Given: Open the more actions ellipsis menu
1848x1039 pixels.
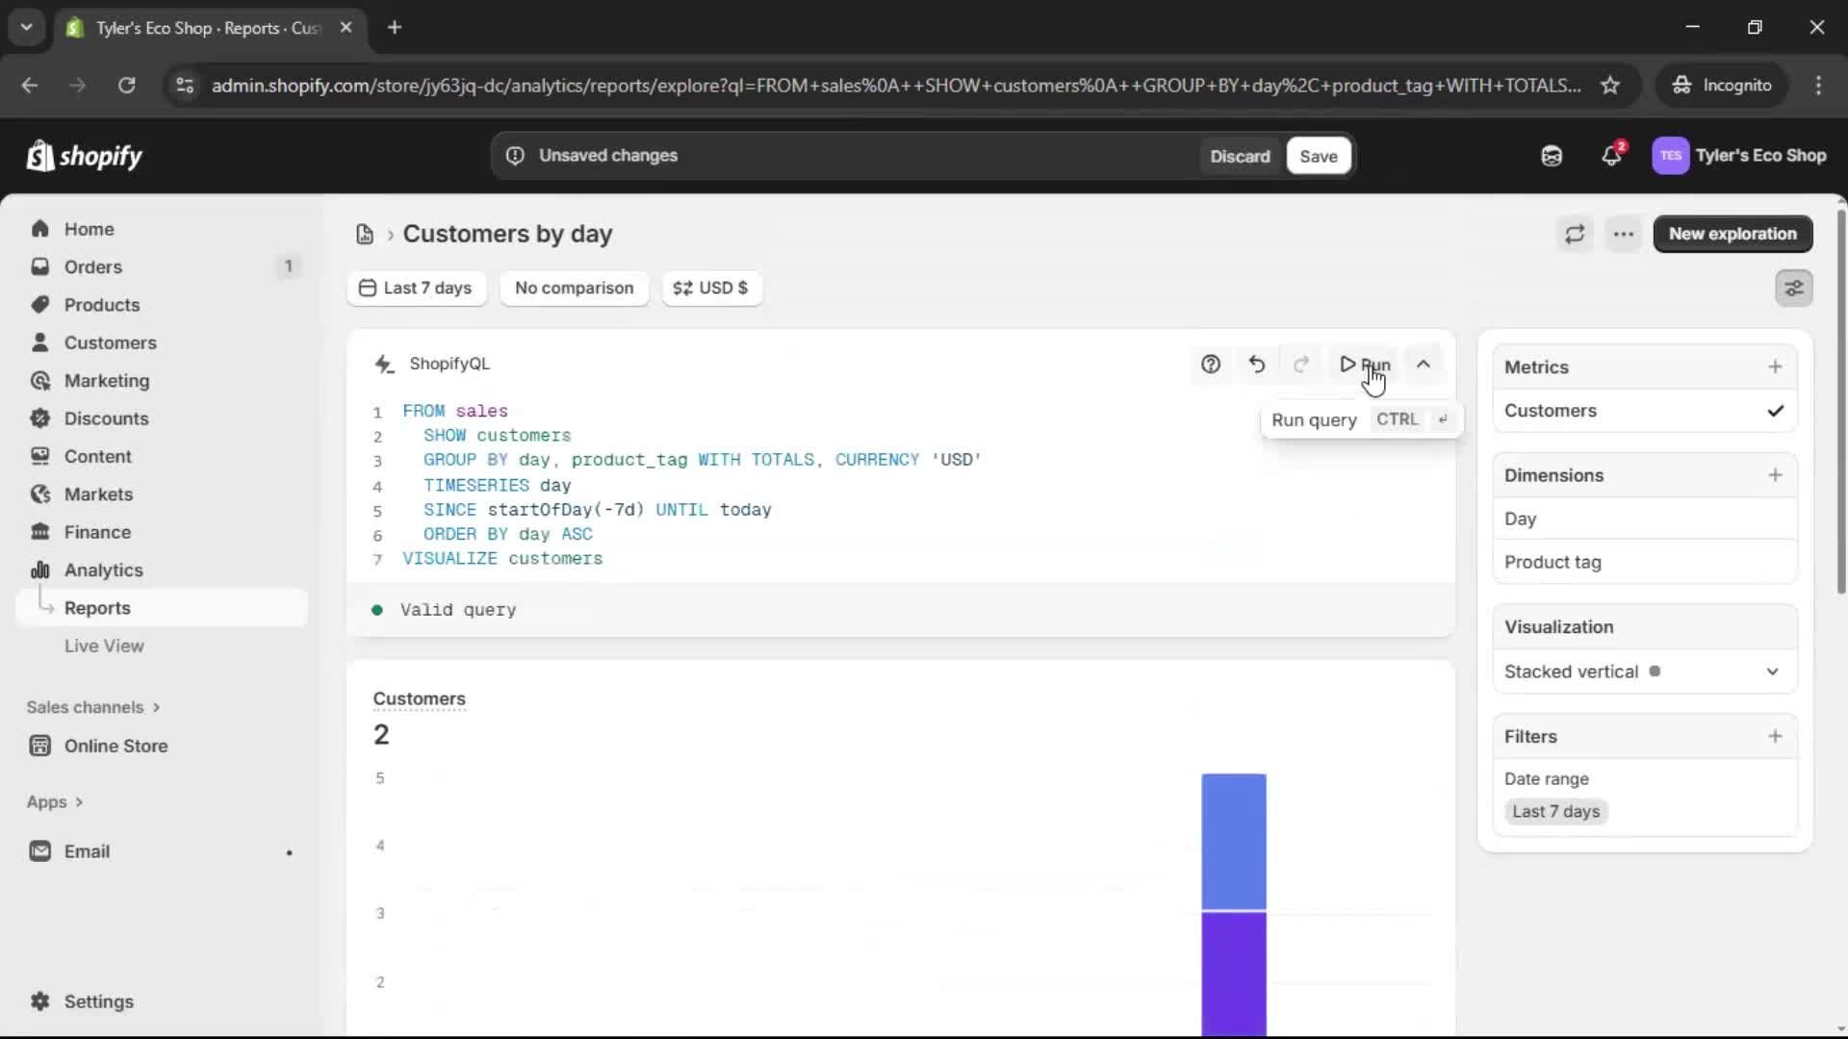Looking at the screenshot, I should [x=1624, y=234].
